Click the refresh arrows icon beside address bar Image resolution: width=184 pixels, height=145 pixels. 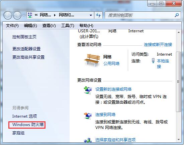(x=98, y=15)
